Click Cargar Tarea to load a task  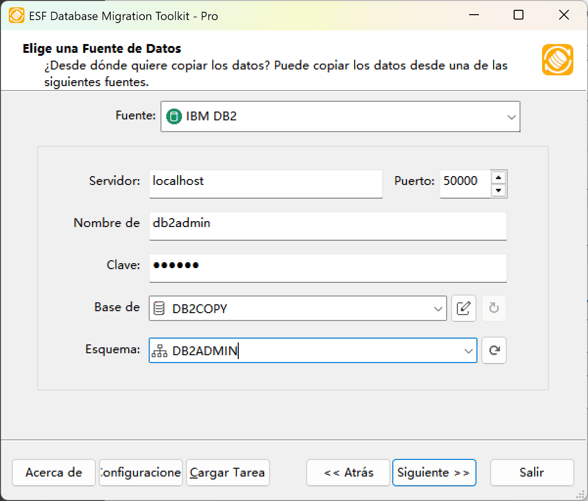(x=227, y=473)
